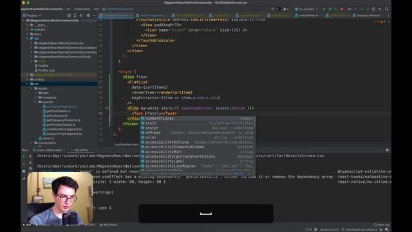This screenshot has width=412, height=232.
Task: Click the Debug bug icon in top toolbar
Action: click(330, 9)
